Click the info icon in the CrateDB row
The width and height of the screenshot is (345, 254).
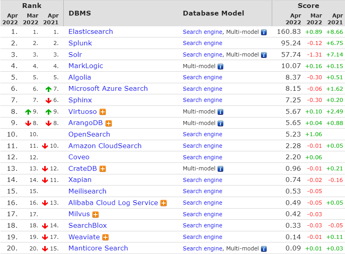pos(220,169)
